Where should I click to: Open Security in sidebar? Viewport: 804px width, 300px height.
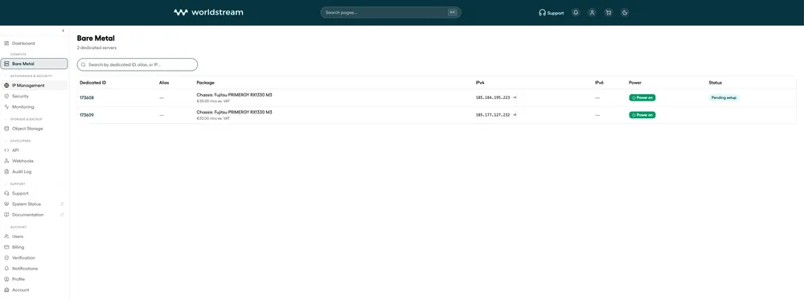tap(34, 96)
